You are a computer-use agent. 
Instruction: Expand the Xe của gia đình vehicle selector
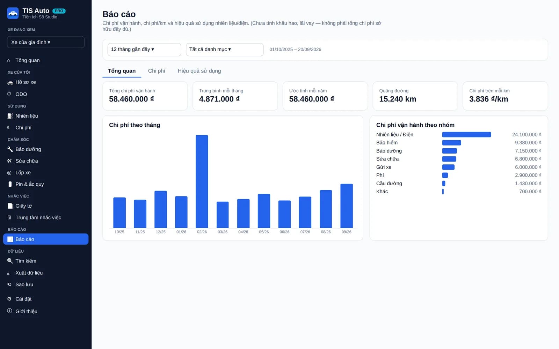point(46,42)
